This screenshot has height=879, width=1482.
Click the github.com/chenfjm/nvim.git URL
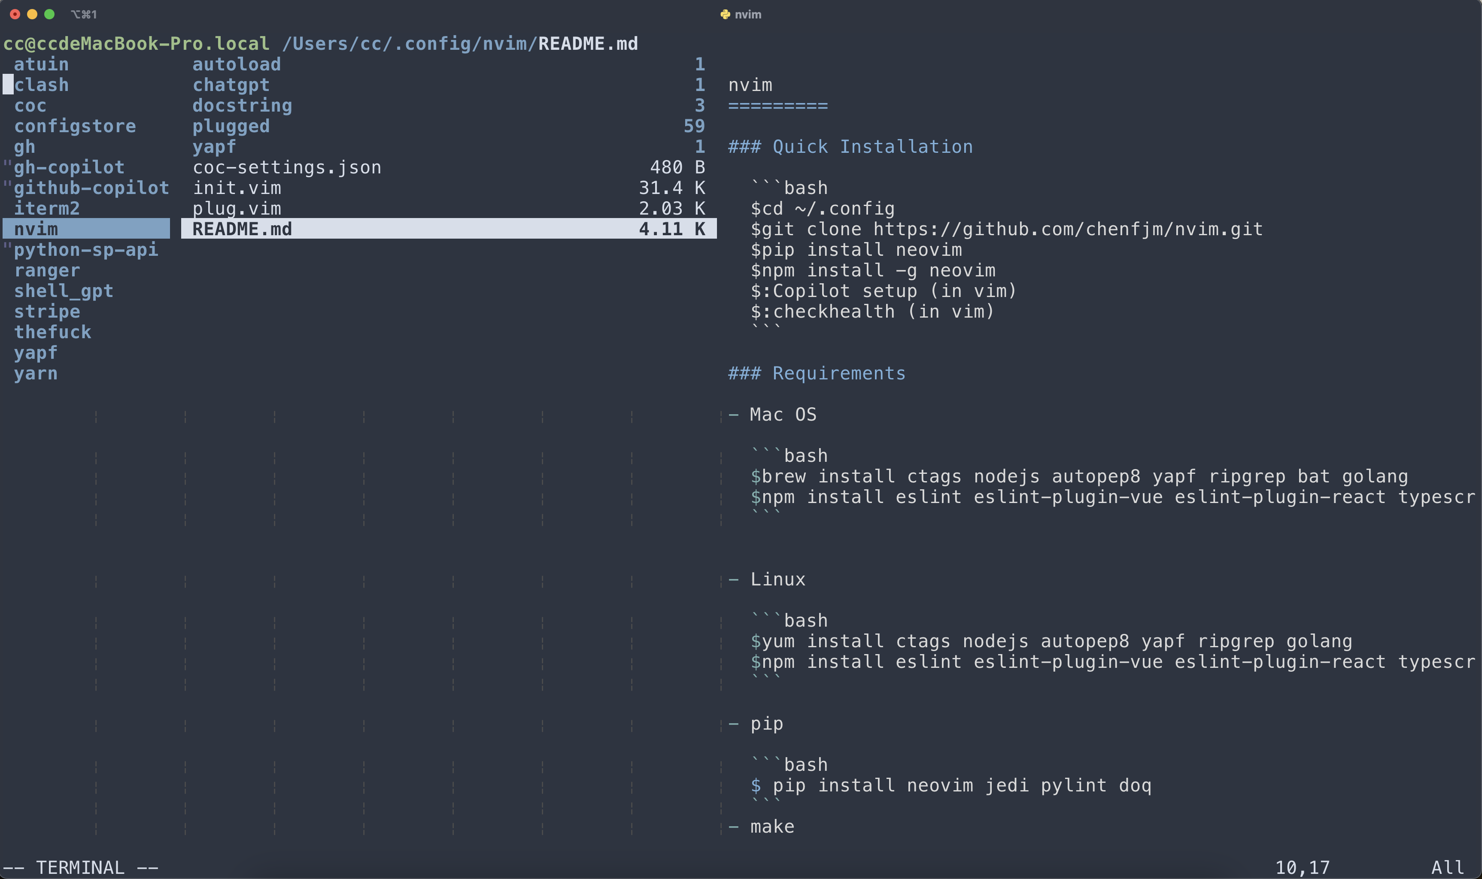1067,229
